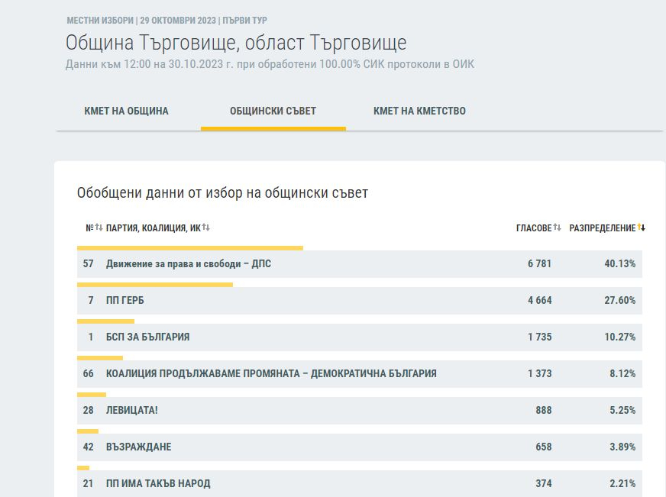Click the Обобщени данни section title
Viewport: 666px width, 497px height.
click(222, 193)
